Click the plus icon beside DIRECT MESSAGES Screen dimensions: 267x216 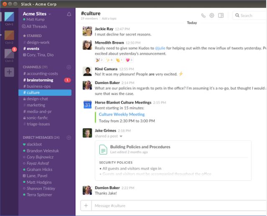(x=69, y=138)
